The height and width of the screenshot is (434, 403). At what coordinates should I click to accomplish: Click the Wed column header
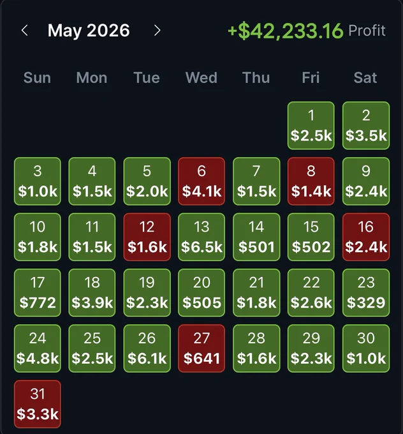201,77
